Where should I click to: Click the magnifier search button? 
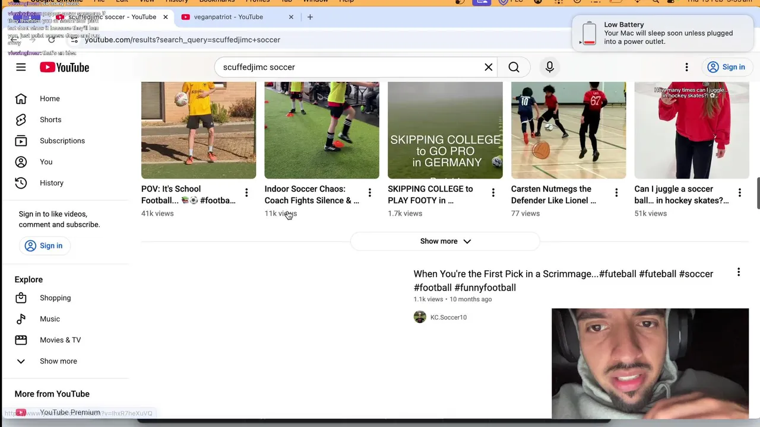tap(514, 67)
